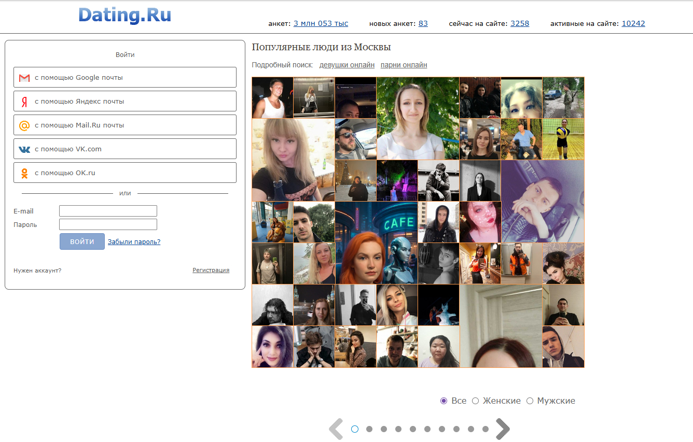Click the orange OK.ru icon

click(x=24, y=173)
